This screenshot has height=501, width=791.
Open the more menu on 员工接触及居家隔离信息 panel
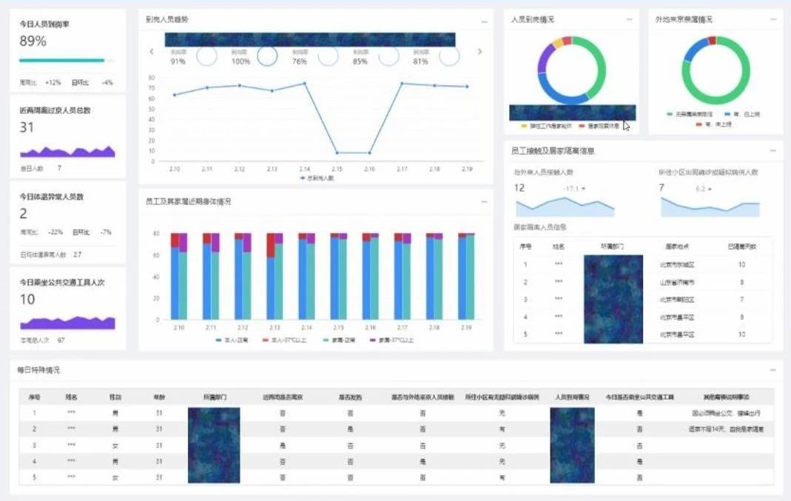pos(773,150)
